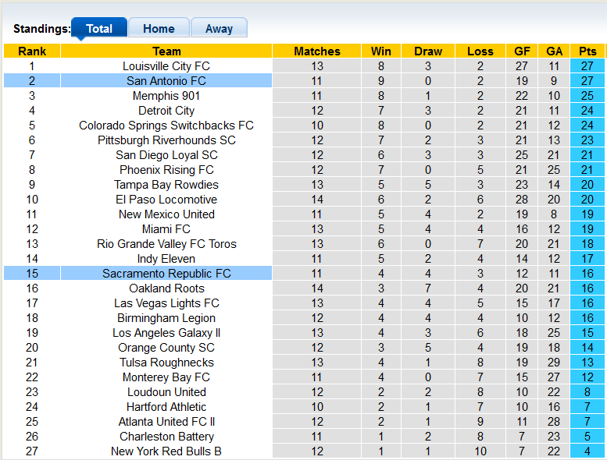
Task: Select Rio Grande Valley FC Toros
Action: (166, 244)
